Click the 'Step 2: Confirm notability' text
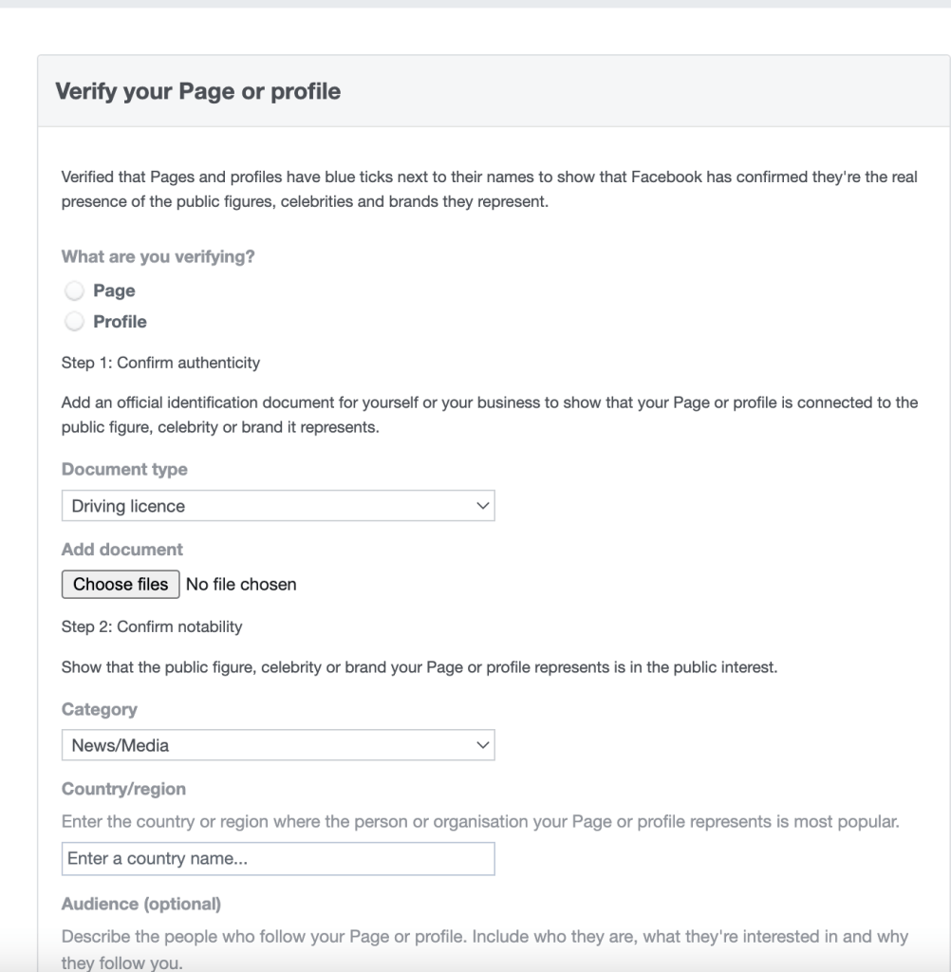This screenshot has height=972, width=951. (x=152, y=626)
